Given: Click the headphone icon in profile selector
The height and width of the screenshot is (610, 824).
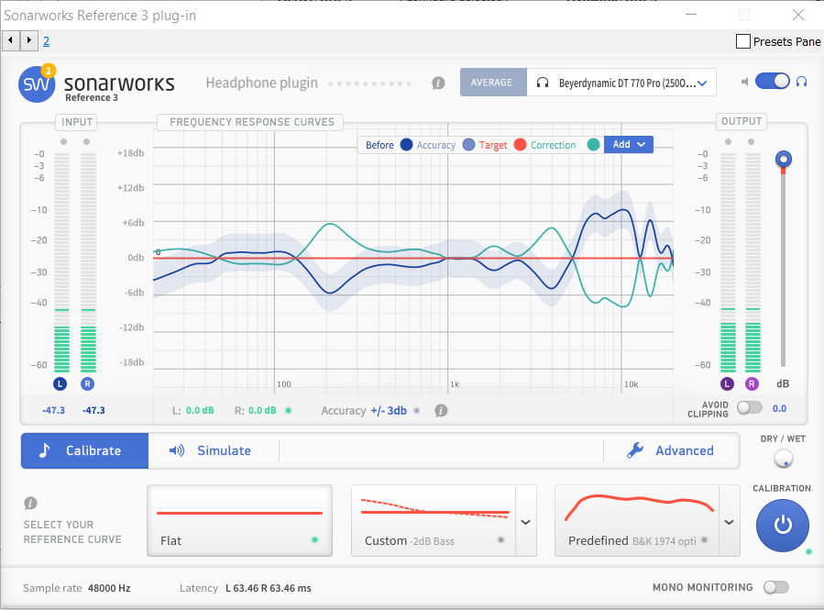Looking at the screenshot, I should [x=543, y=83].
